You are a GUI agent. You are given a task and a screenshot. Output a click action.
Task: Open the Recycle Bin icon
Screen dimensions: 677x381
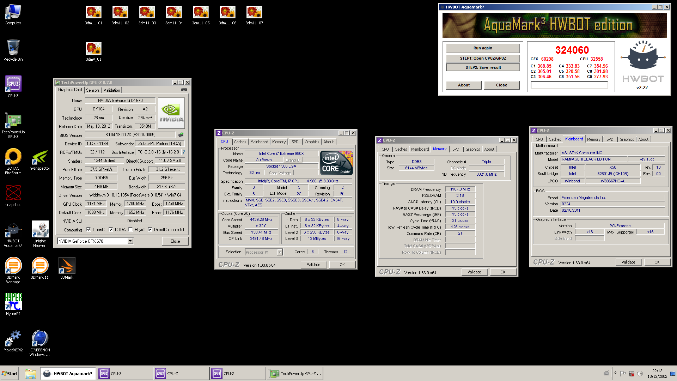pyautogui.click(x=13, y=50)
